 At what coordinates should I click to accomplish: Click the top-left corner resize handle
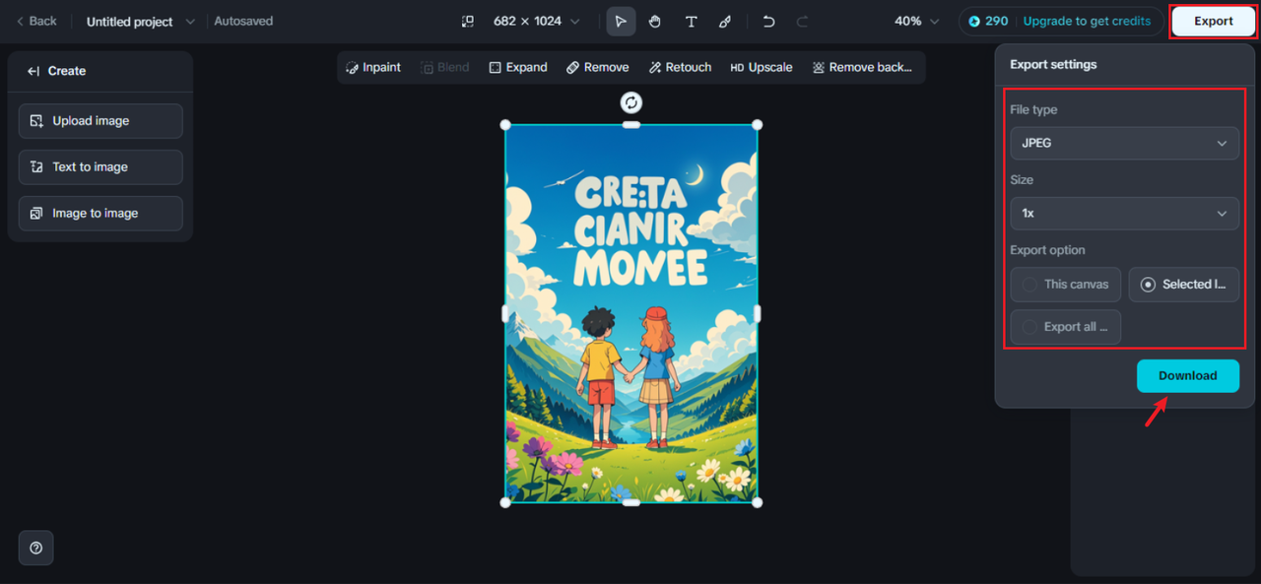505,125
